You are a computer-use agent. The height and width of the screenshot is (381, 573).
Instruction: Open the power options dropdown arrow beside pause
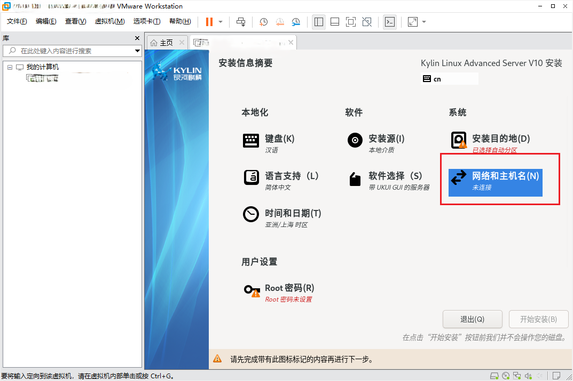pyautogui.click(x=221, y=22)
